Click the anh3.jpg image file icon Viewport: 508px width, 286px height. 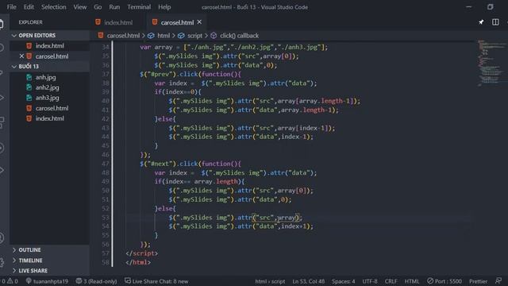coord(29,98)
